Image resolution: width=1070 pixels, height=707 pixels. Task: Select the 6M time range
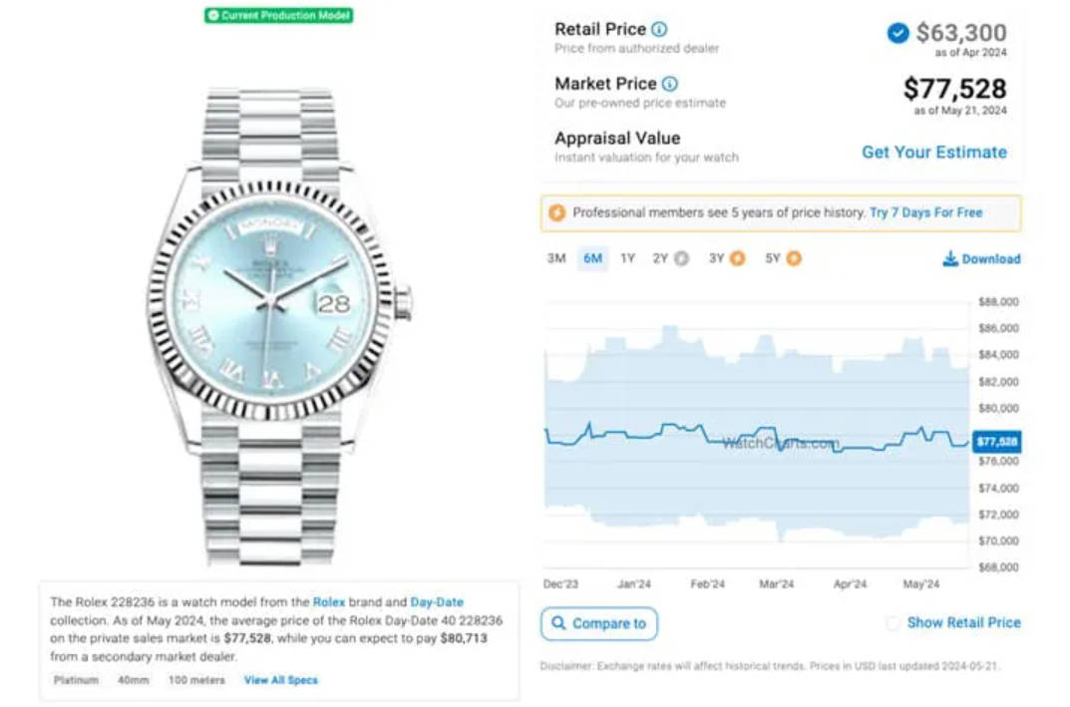pos(592,258)
